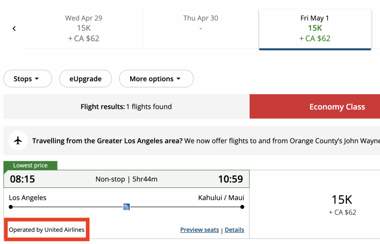This screenshot has width=380, height=244.
Task: Click the airplane icon in the notice
Action: 18,141
